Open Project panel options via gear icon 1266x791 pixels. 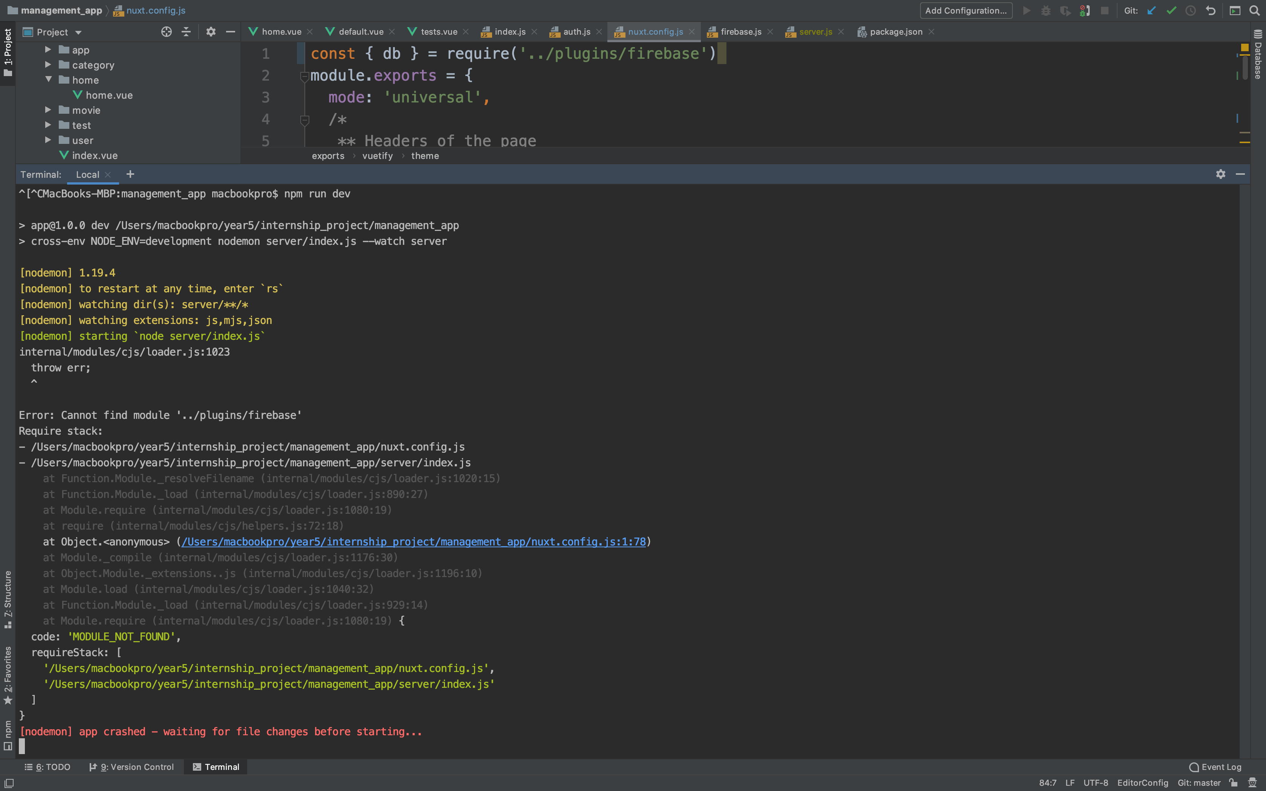(x=211, y=32)
